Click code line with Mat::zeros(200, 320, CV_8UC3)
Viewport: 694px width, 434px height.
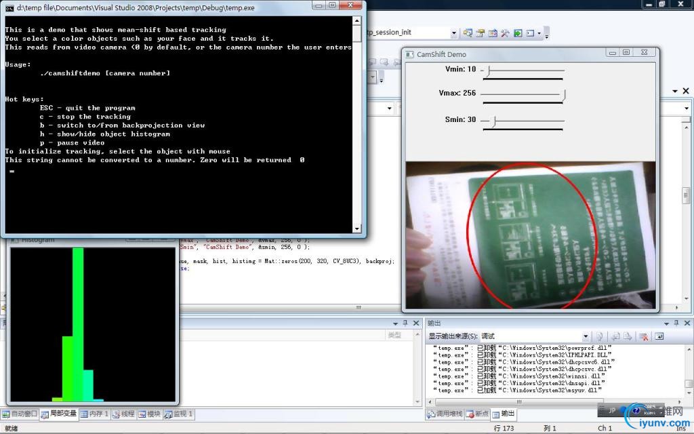(x=287, y=261)
